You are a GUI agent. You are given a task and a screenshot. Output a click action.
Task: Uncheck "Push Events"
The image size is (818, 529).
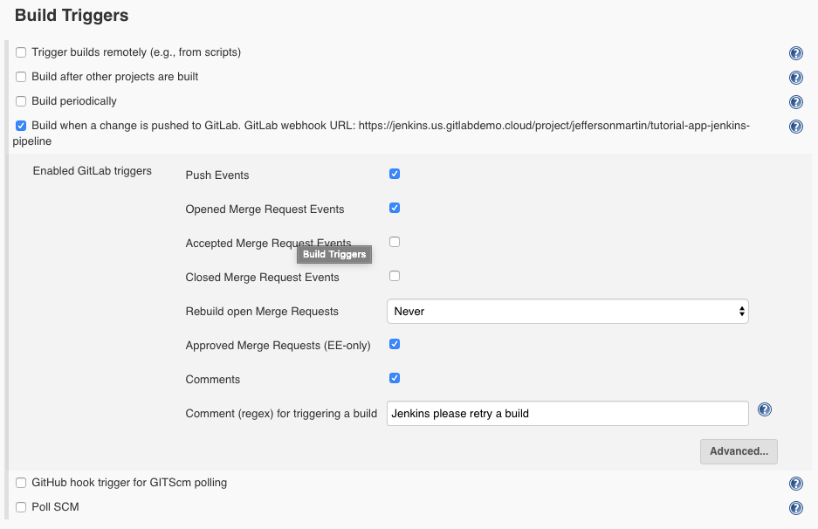(x=394, y=174)
